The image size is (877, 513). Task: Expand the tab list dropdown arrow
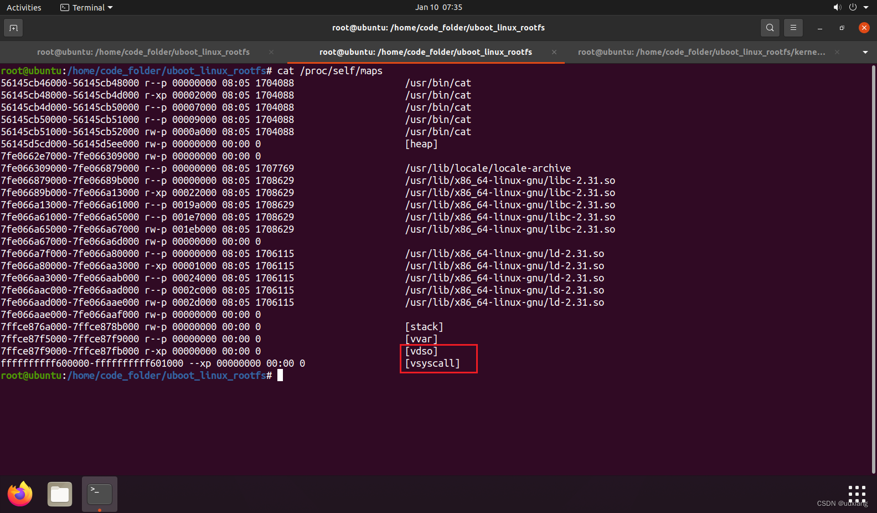[865, 52]
